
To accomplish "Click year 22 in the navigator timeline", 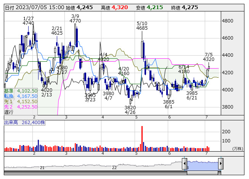I will tap(114, 168).
